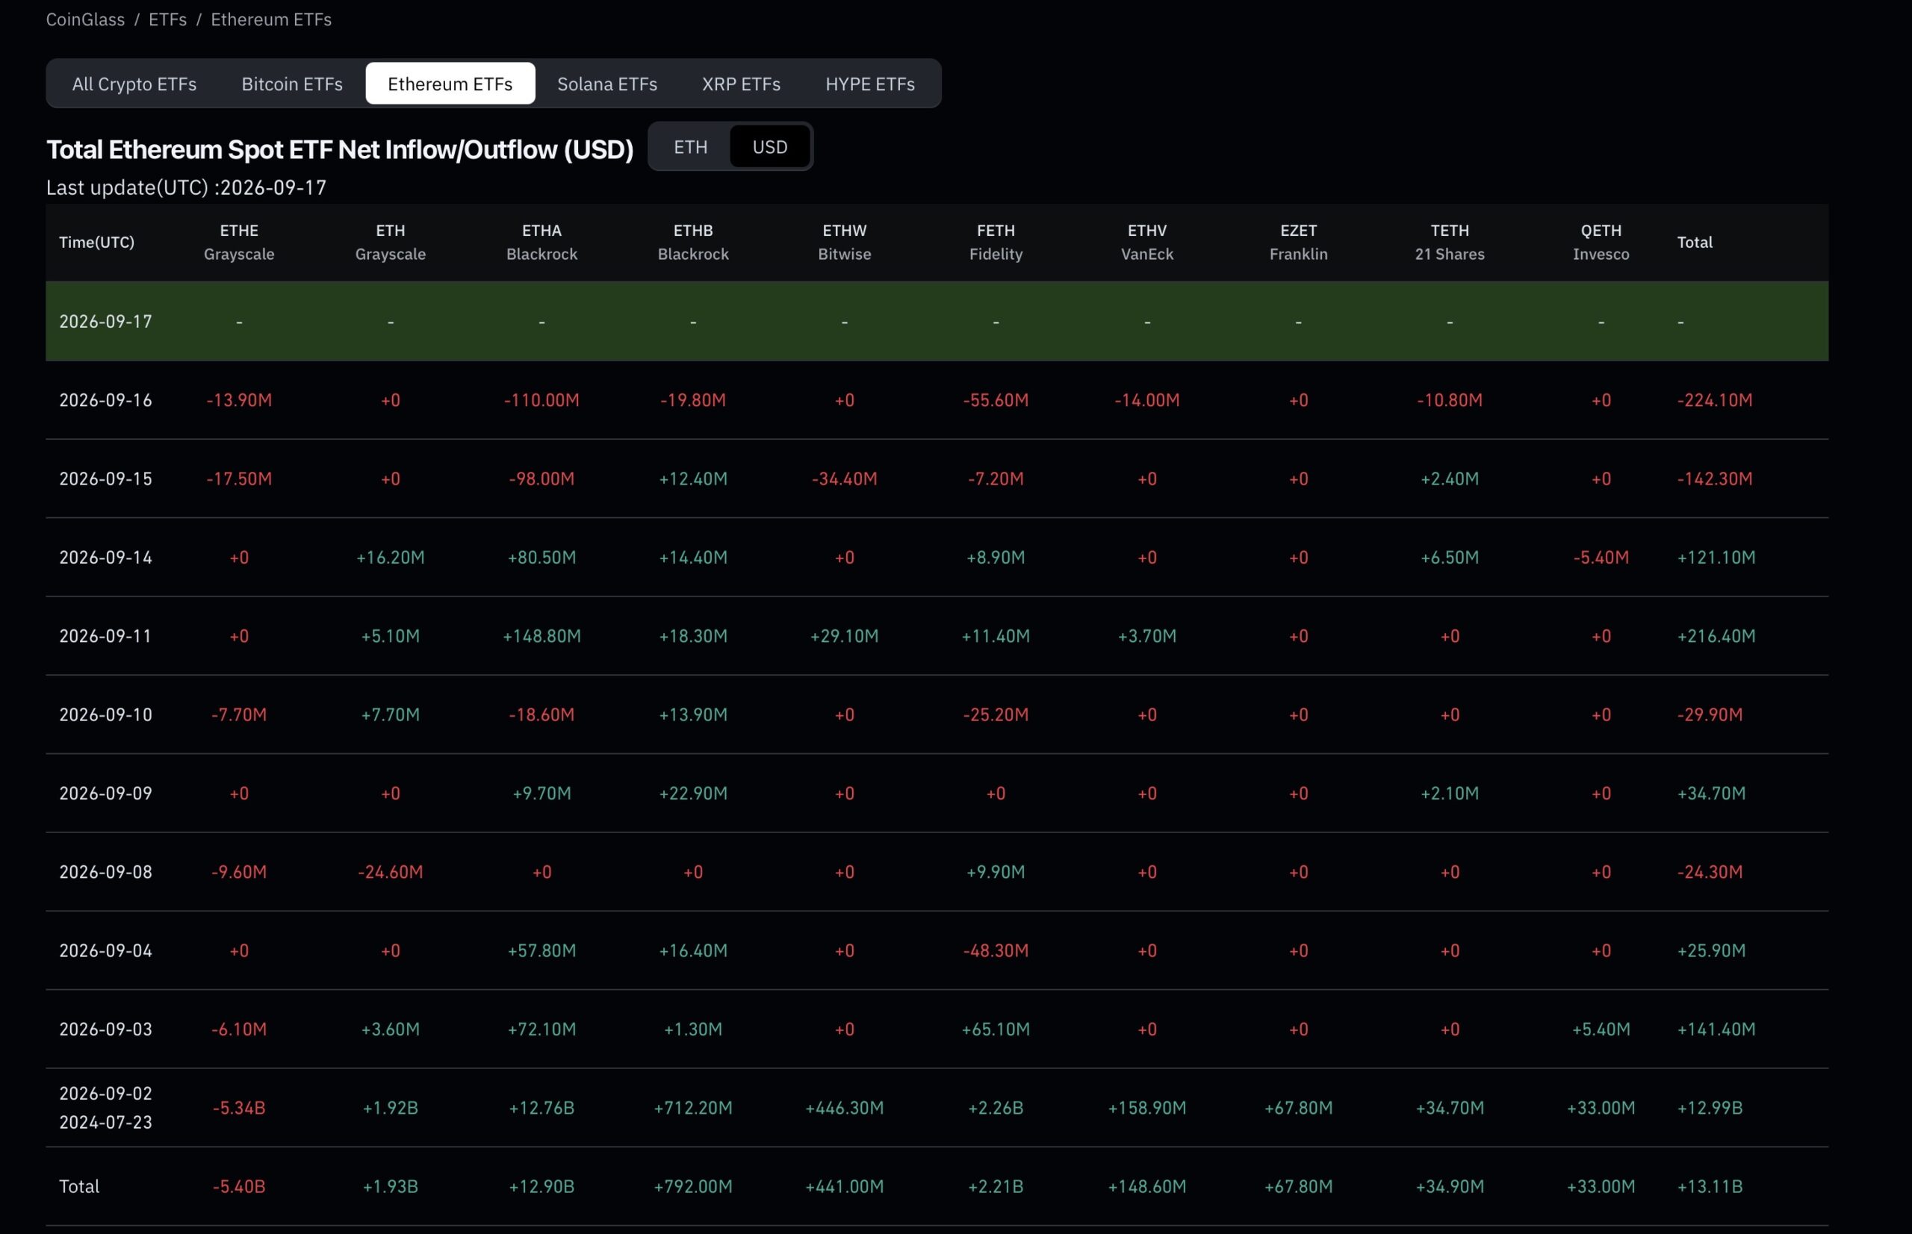Viewport: 1912px width, 1234px height.
Task: Click the -5.34B ETHE value
Action: (x=239, y=1107)
